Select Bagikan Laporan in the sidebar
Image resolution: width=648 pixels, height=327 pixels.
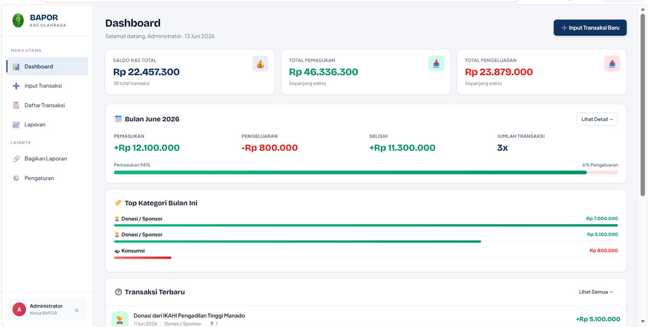point(47,158)
